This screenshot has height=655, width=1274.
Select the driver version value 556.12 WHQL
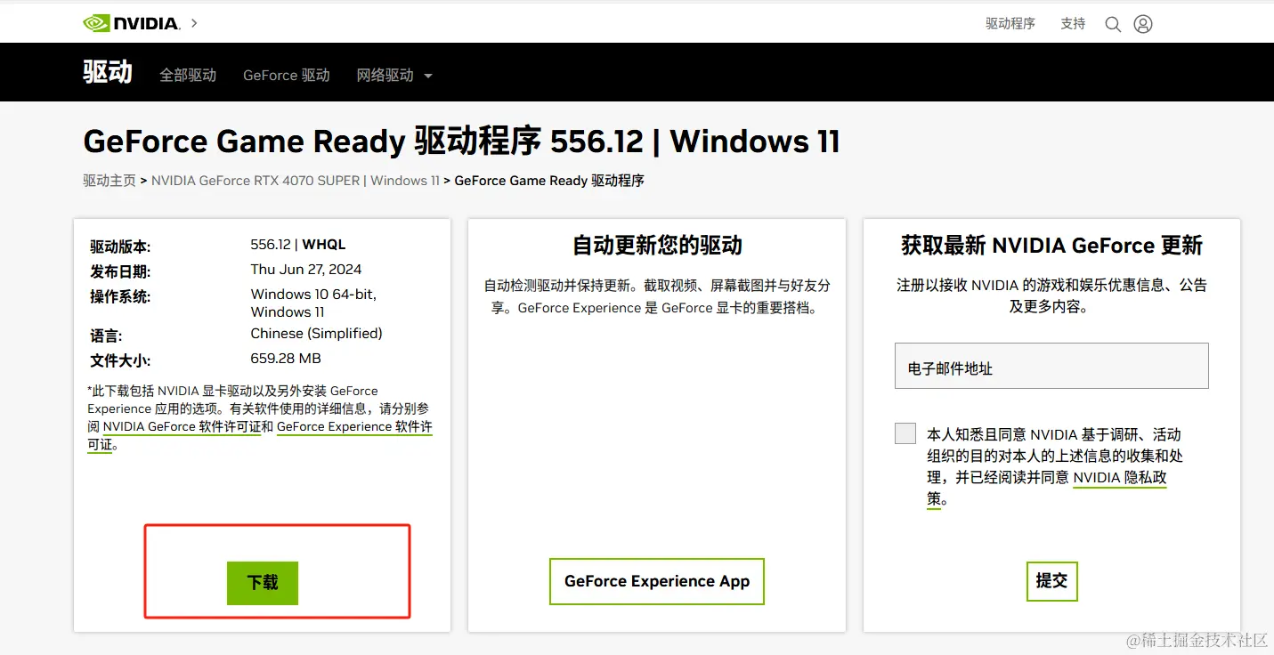tap(298, 245)
